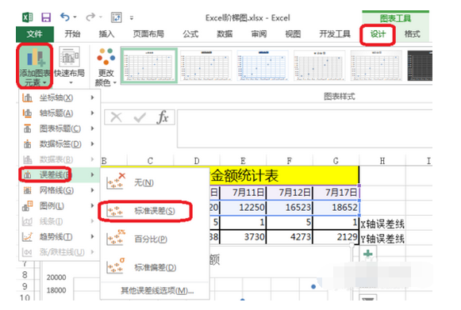Select the third chart style thumbnail
The image size is (461, 310).
click(263, 65)
